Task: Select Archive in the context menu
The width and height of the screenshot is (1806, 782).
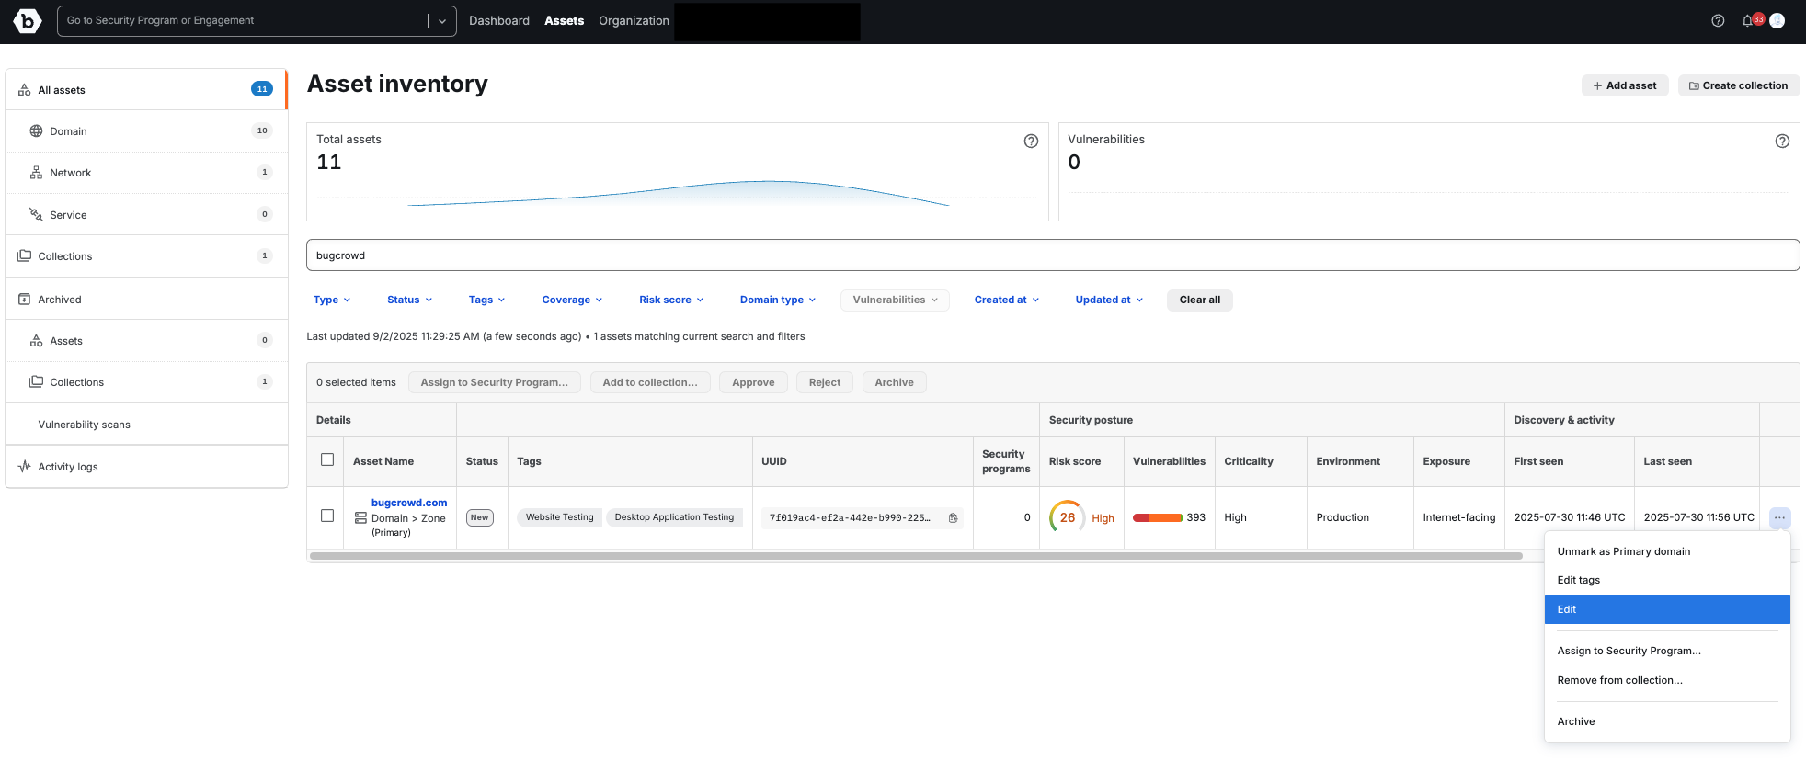Action: pyautogui.click(x=1667, y=721)
